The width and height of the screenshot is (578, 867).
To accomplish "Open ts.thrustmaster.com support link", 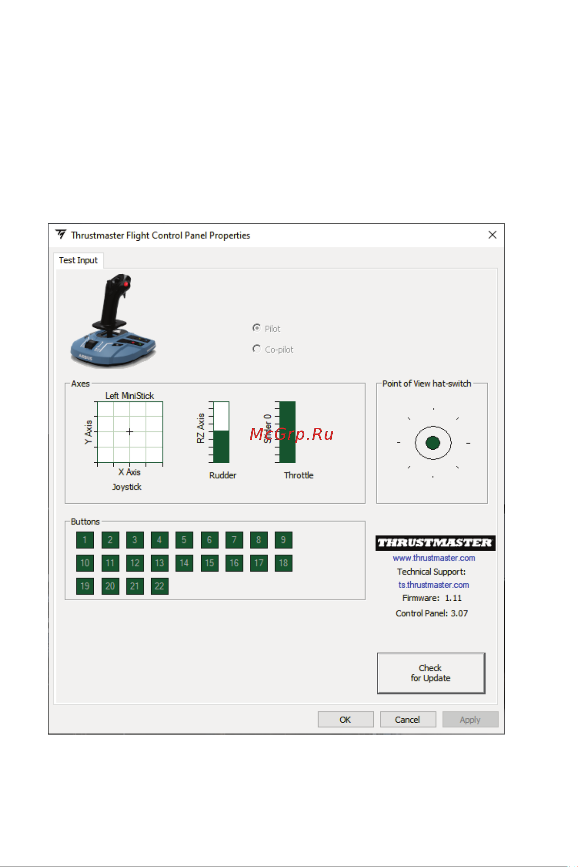I will [434, 585].
